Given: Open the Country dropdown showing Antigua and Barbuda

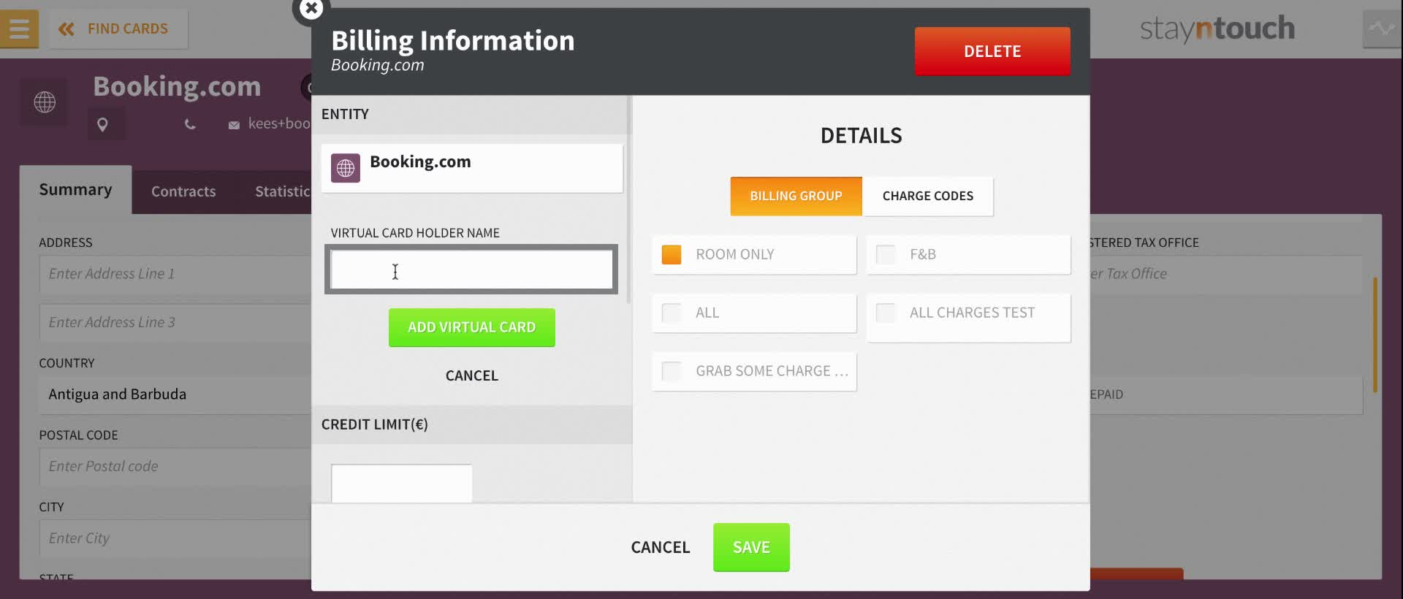Looking at the screenshot, I should click(175, 394).
